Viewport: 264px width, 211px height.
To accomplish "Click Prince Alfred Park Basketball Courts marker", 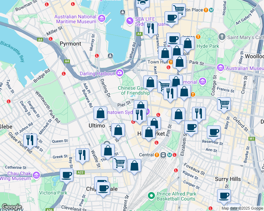I will (151, 196).
